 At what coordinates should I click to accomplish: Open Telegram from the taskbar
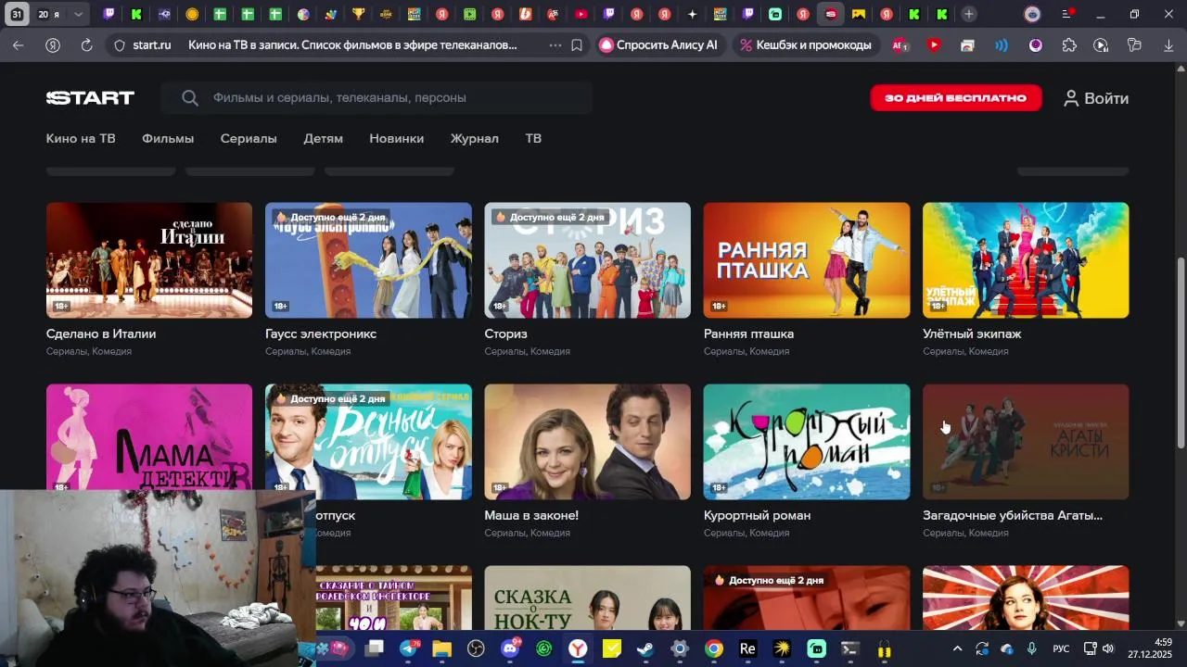(408, 648)
